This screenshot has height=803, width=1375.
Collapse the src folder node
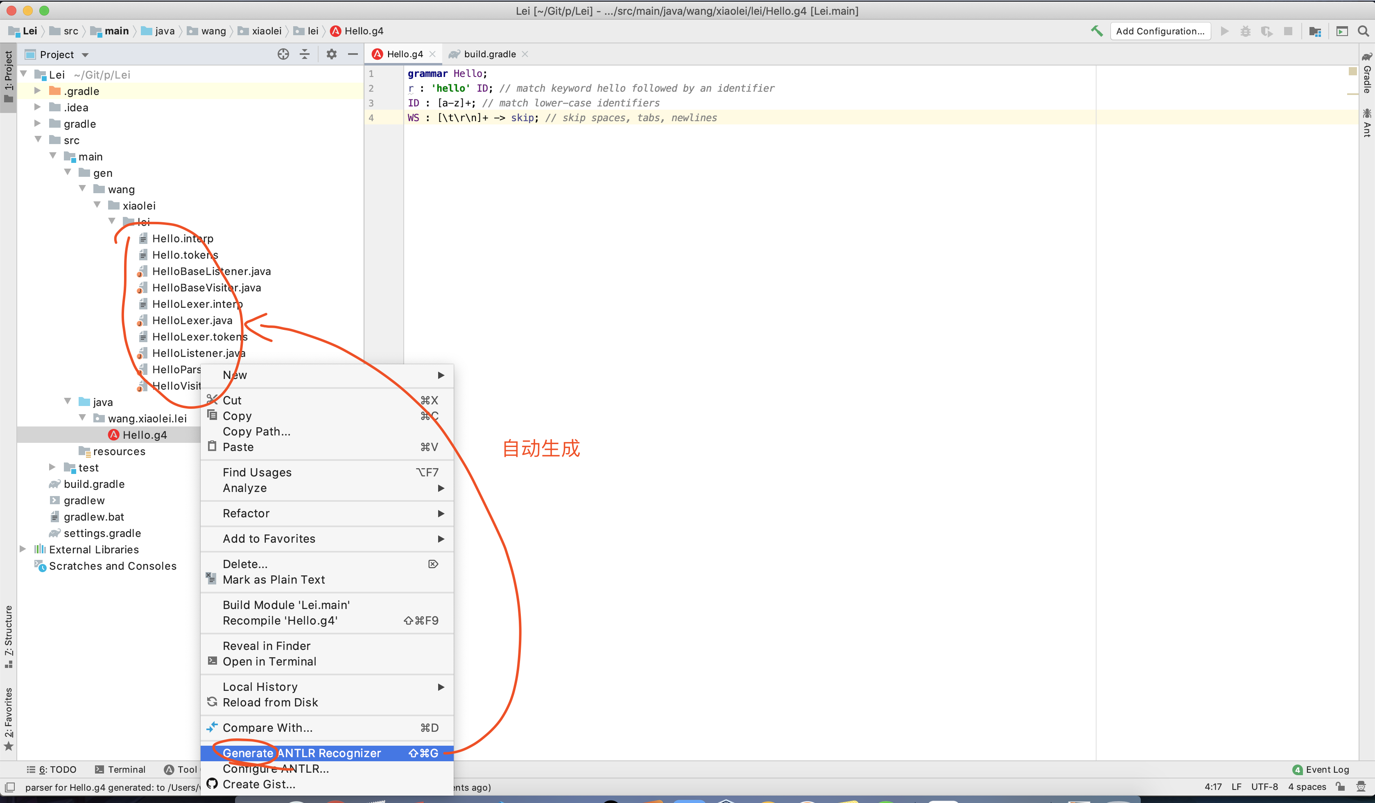click(x=38, y=140)
